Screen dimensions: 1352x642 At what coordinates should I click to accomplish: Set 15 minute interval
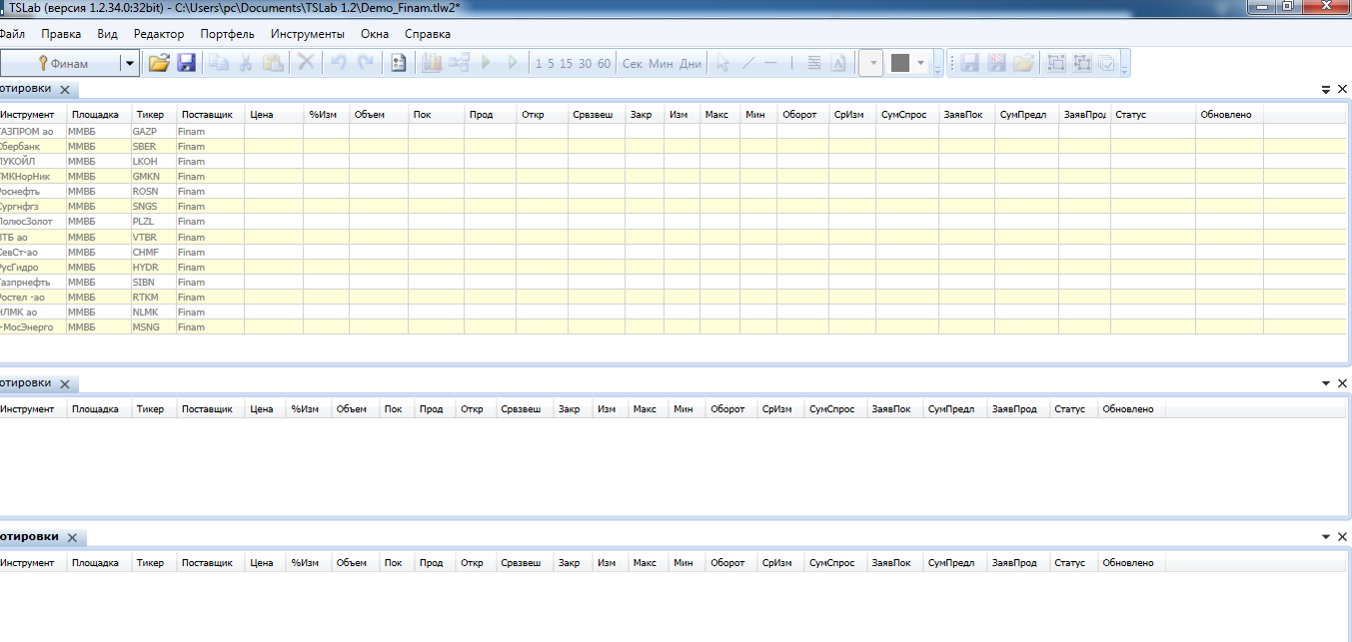566,64
